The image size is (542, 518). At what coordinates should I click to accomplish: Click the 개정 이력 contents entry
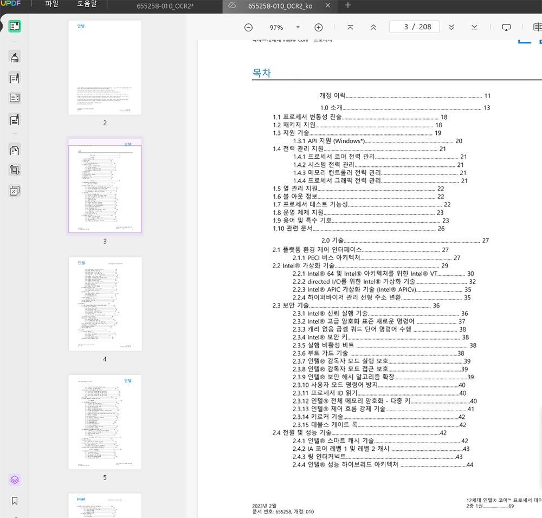point(405,96)
